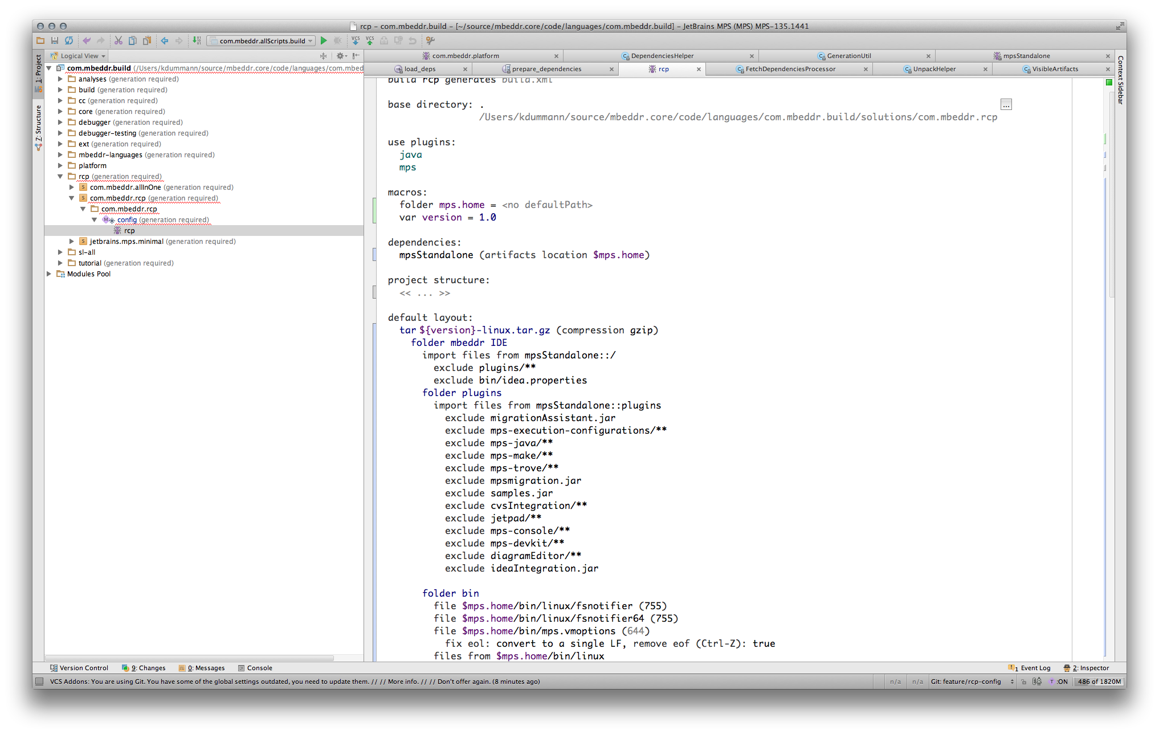Switch to GenerationUtil tab
Image resolution: width=1159 pixels, height=734 pixels.
coord(848,56)
